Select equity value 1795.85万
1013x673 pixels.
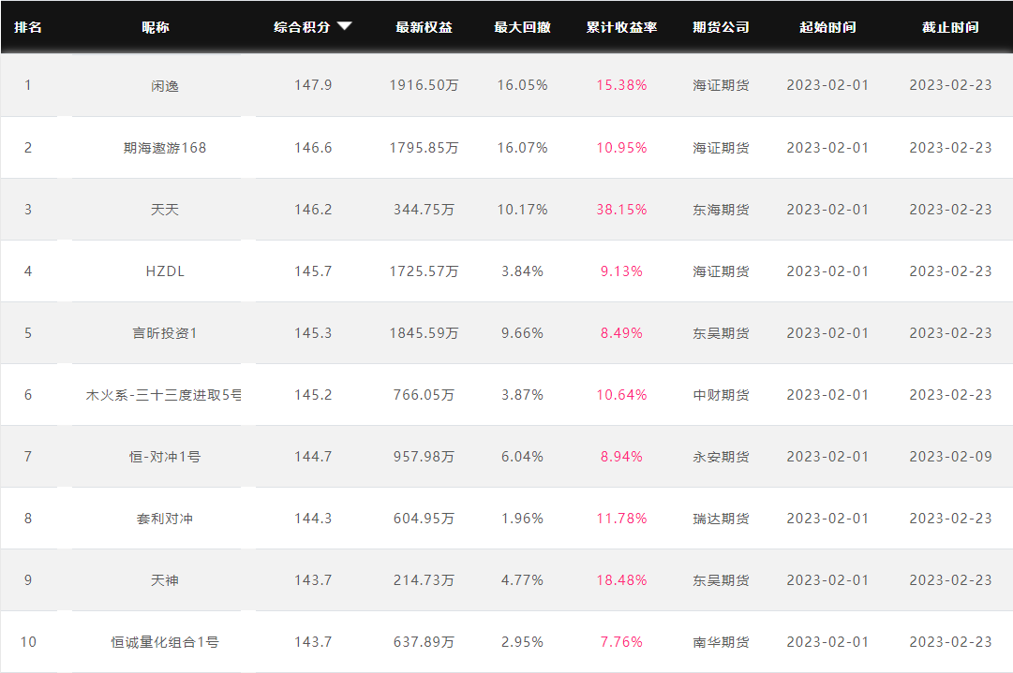pos(424,148)
